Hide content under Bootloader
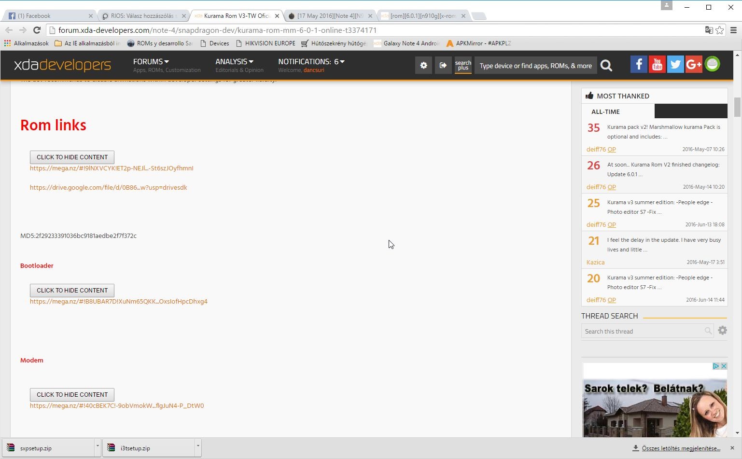742x459 pixels. click(x=72, y=291)
